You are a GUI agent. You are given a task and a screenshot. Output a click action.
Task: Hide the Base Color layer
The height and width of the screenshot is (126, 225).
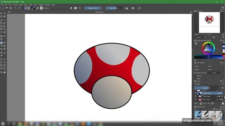pyautogui.click(x=195, y=99)
